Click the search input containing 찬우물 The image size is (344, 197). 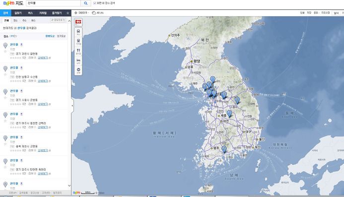coord(53,3)
